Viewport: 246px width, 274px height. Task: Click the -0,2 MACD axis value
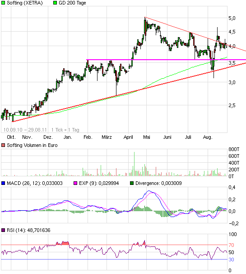click(x=234, y=223)
